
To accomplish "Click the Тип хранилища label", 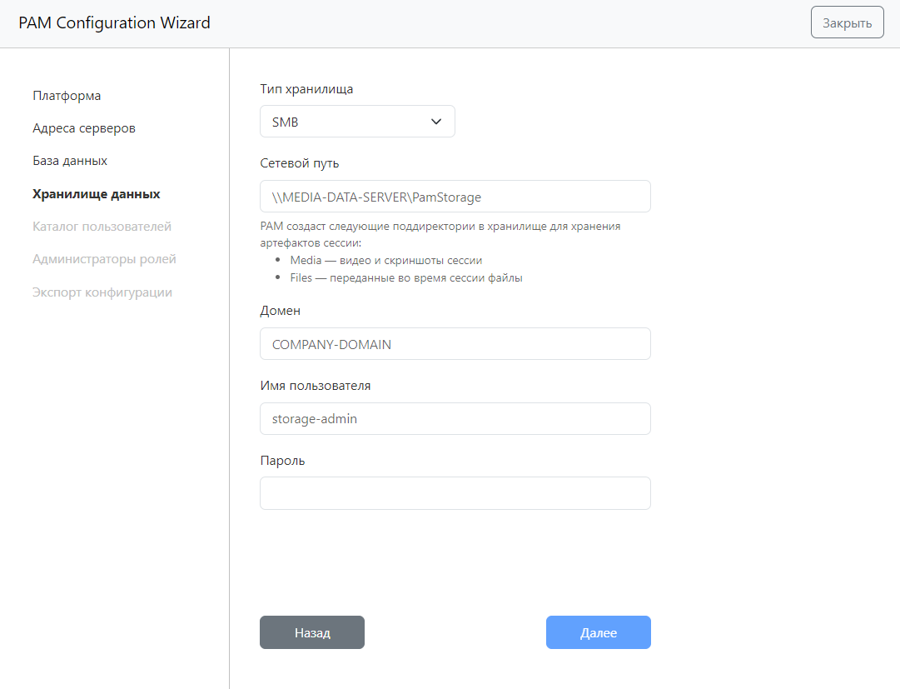I will click(x=306, y=89).
